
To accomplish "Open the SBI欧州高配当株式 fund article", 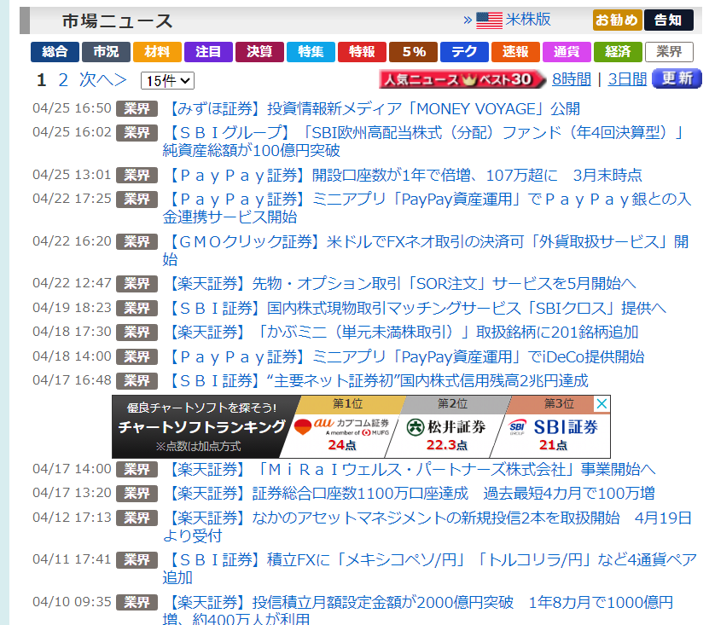I will tap(423, 142).
